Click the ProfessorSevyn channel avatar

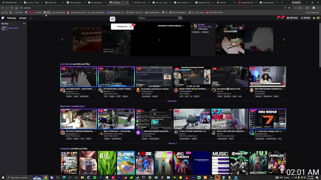tap(138, 90)
